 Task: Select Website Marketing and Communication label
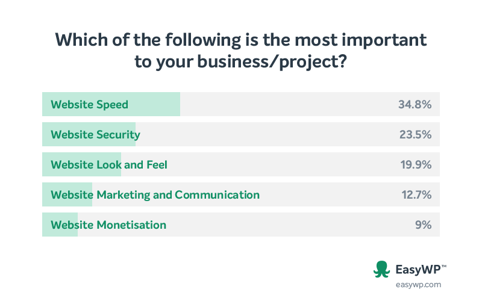155,194
